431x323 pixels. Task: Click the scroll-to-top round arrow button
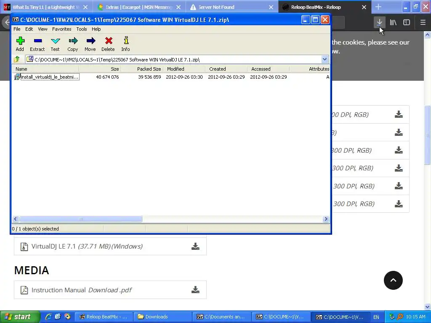click(394, 280)
